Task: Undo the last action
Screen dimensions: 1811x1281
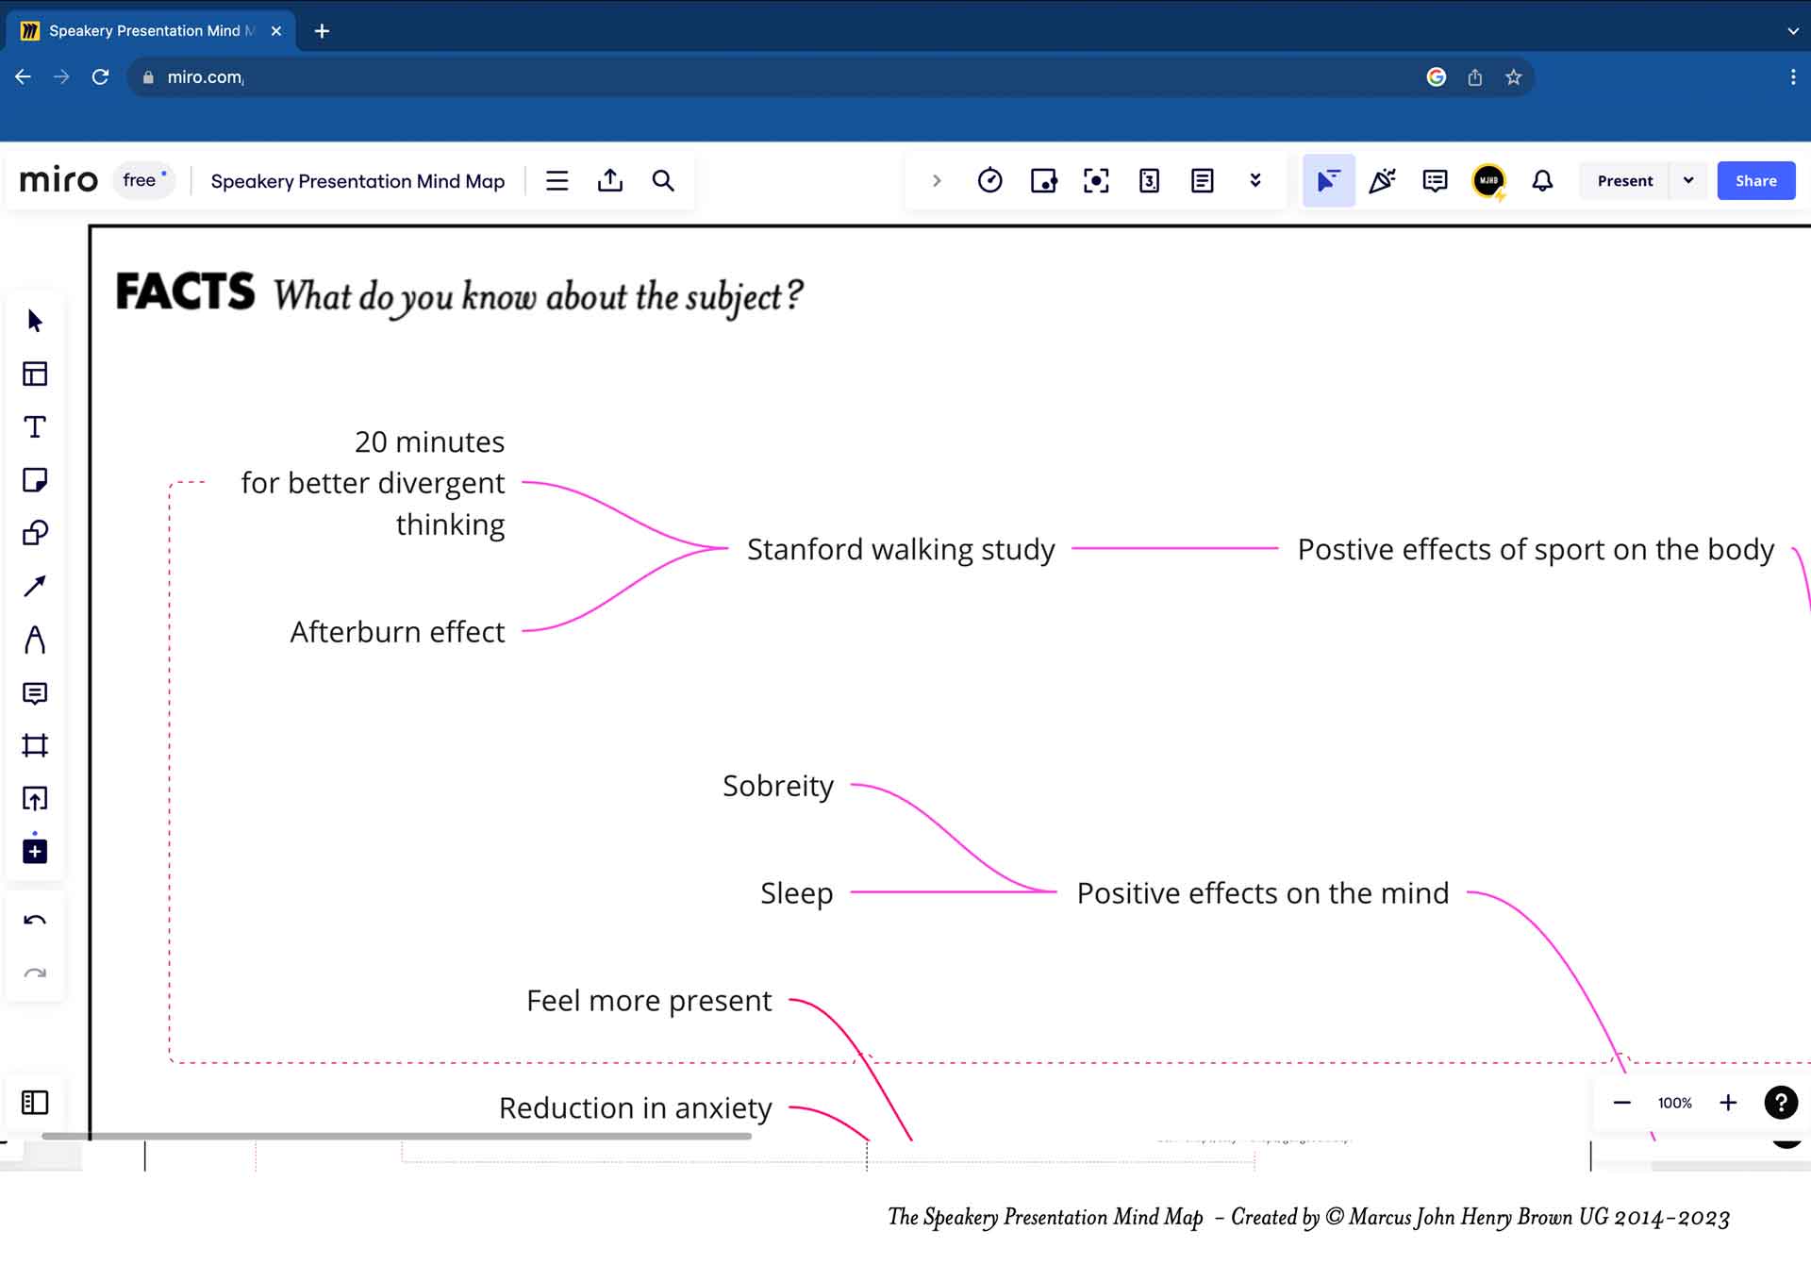Action: pyautogui.click(x=35, y=919)
